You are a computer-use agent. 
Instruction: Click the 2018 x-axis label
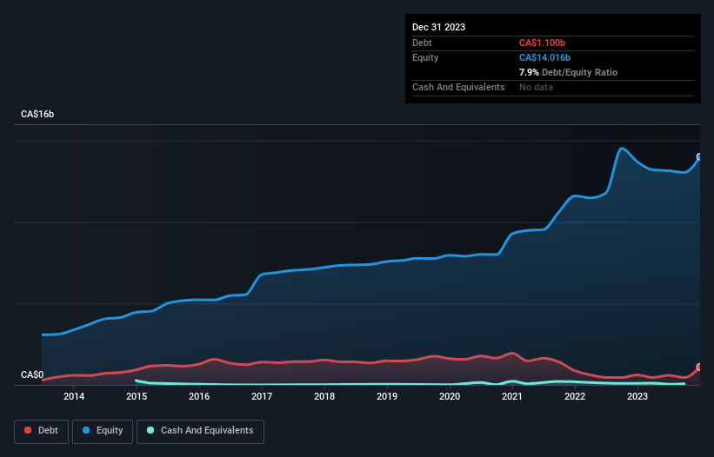coord(324,396)
